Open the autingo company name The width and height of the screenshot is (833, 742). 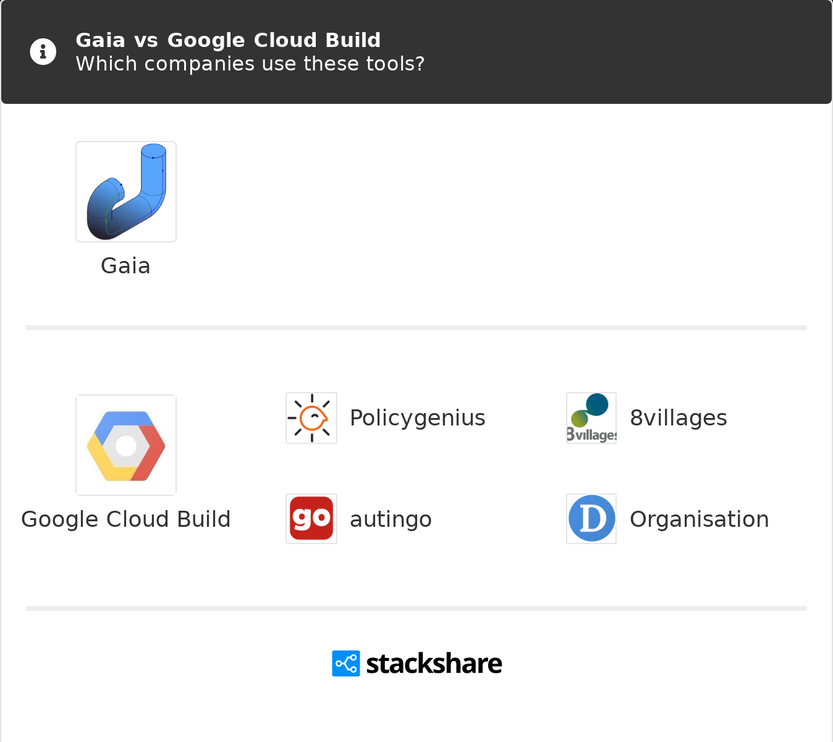391,519
